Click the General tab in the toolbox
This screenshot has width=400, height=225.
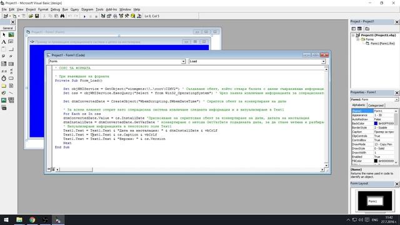pyautogui.click(x=7, y=28)
